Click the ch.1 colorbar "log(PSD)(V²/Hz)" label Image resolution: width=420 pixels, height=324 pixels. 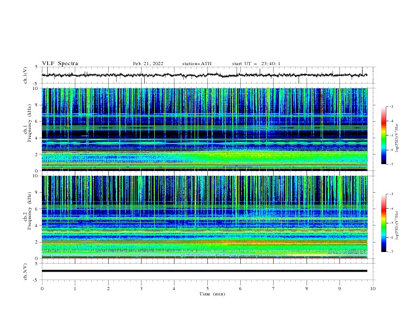[x=397, y=138]
